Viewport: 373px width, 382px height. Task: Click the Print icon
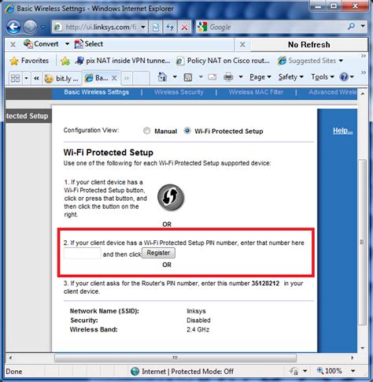coord(228,77)
